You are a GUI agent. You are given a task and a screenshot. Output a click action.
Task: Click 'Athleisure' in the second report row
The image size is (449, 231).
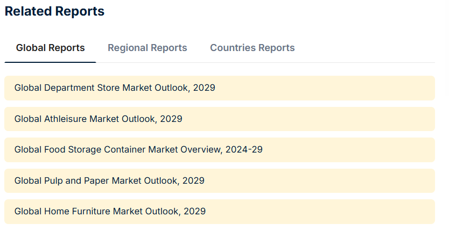(65, 119)
